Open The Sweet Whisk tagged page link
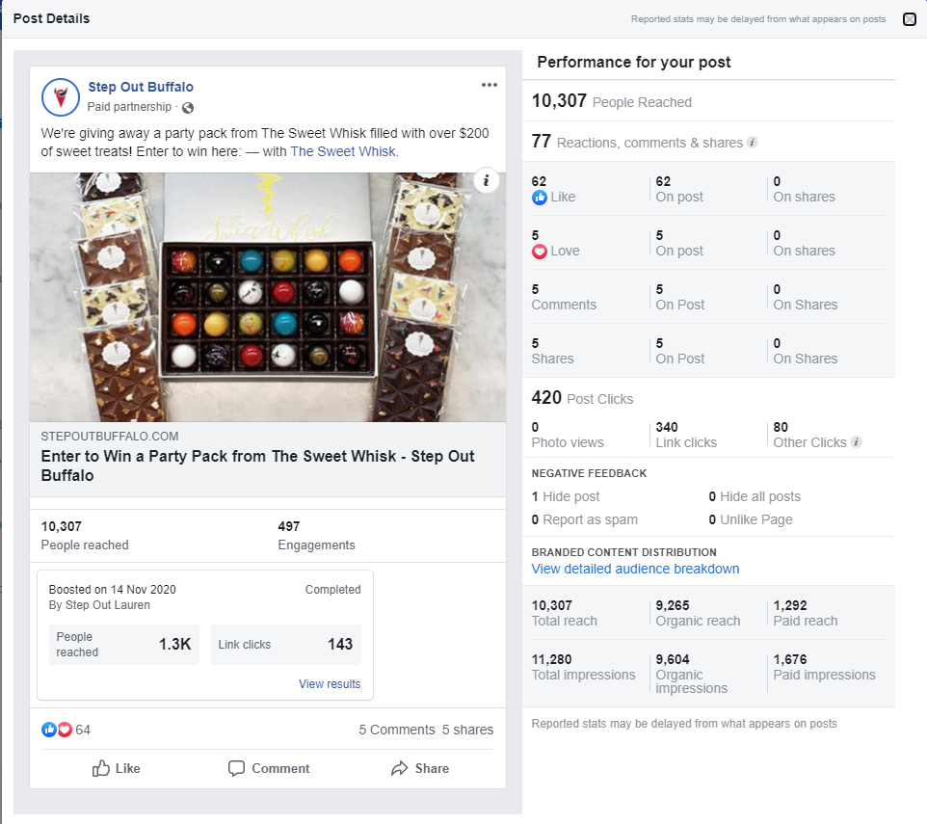Screen dimensions: 927x824 343,151
